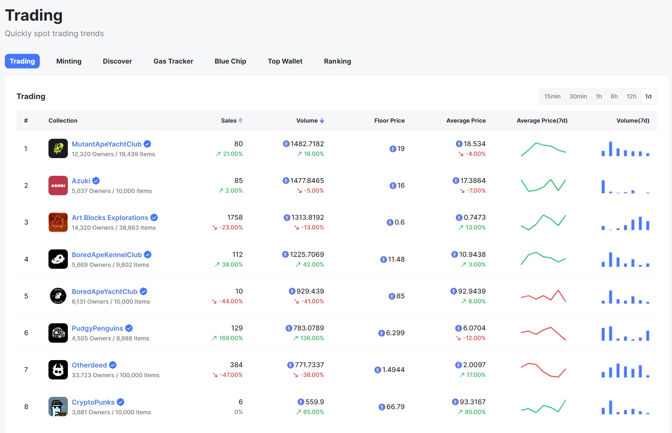Screen dimensions: 672x433
Task: Open the Gas Tracker tab
Action: click(173, 61)
